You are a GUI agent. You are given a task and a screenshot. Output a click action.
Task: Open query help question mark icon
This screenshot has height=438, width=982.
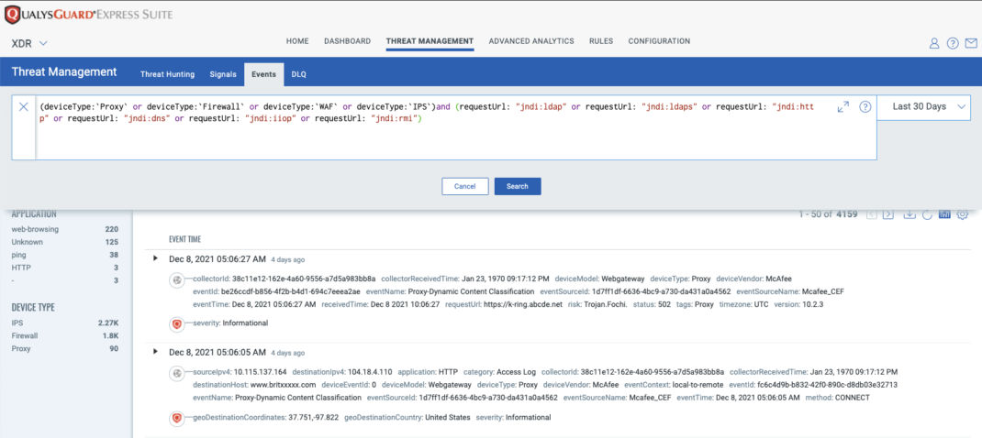click(865, 106)
